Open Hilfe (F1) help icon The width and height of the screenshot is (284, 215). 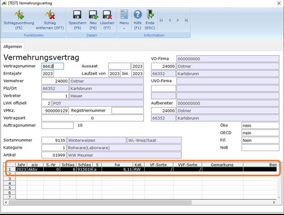pos(138,15)
